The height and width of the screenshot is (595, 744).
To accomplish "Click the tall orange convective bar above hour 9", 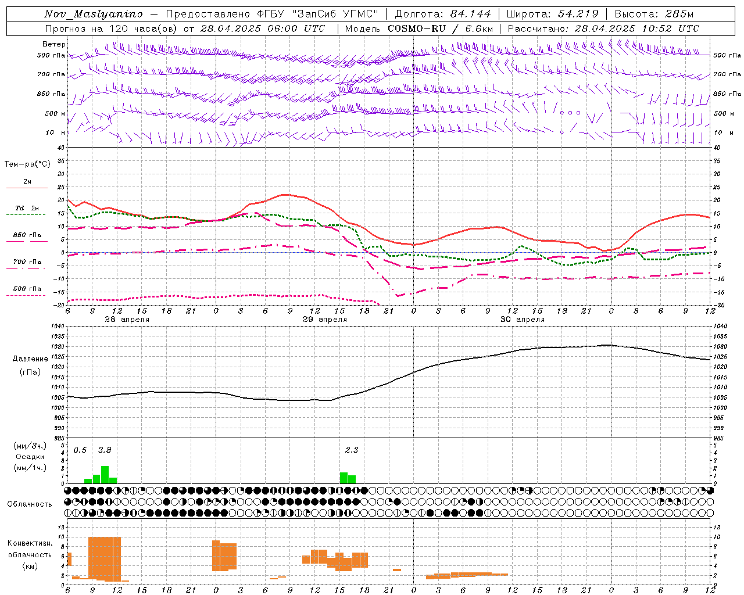I will point(93,558).
